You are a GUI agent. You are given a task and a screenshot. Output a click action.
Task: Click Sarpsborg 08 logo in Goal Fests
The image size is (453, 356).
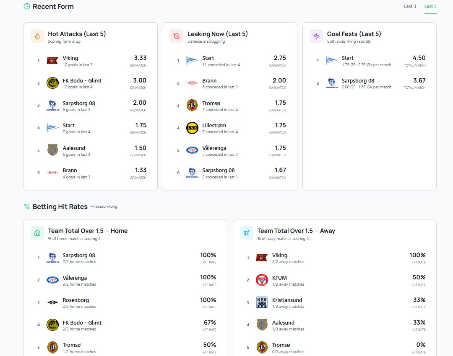coord(332,83)
